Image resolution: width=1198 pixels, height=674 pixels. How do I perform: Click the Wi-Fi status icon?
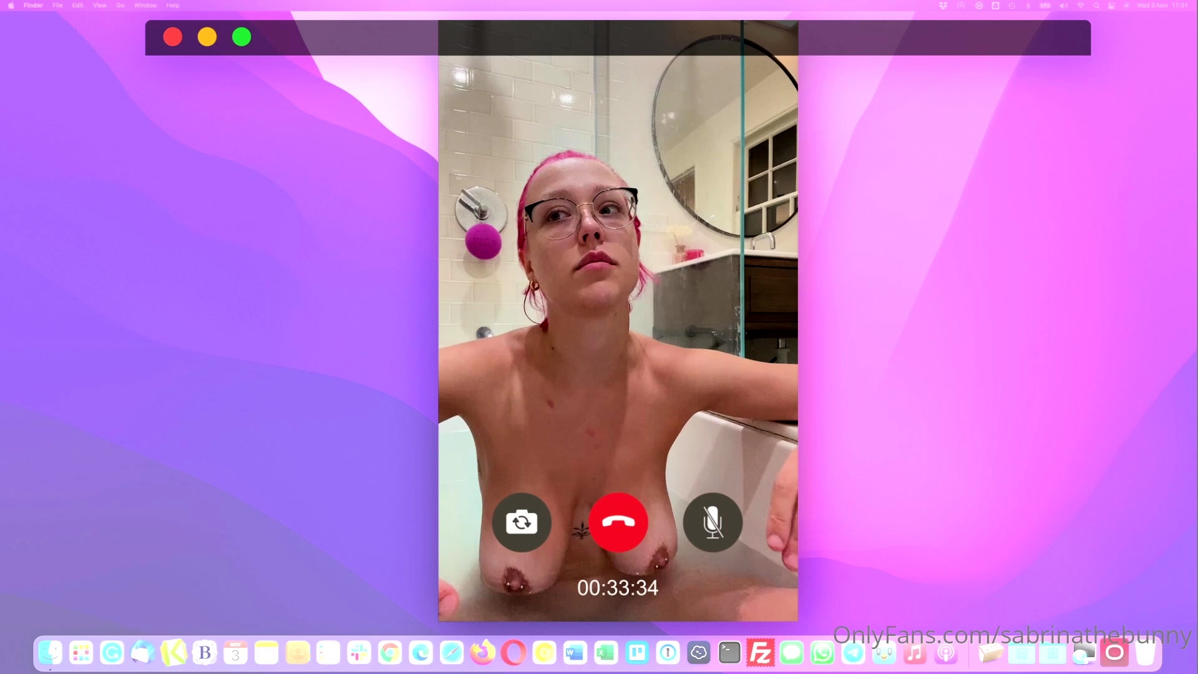pyautogui.click(x=1081, y=6)
